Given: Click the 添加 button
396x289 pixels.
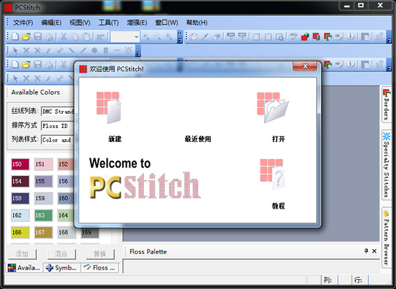Looking at the screenshot, I should 22,254.
